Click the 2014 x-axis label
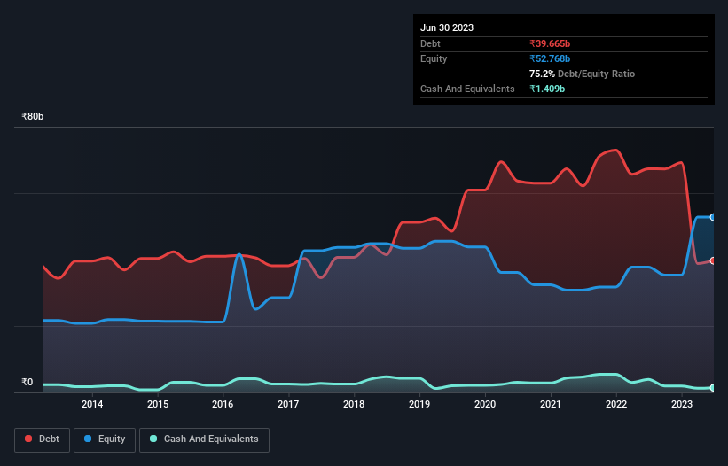Viewport: 728px width, 466px height. click(x=92, y=404)
